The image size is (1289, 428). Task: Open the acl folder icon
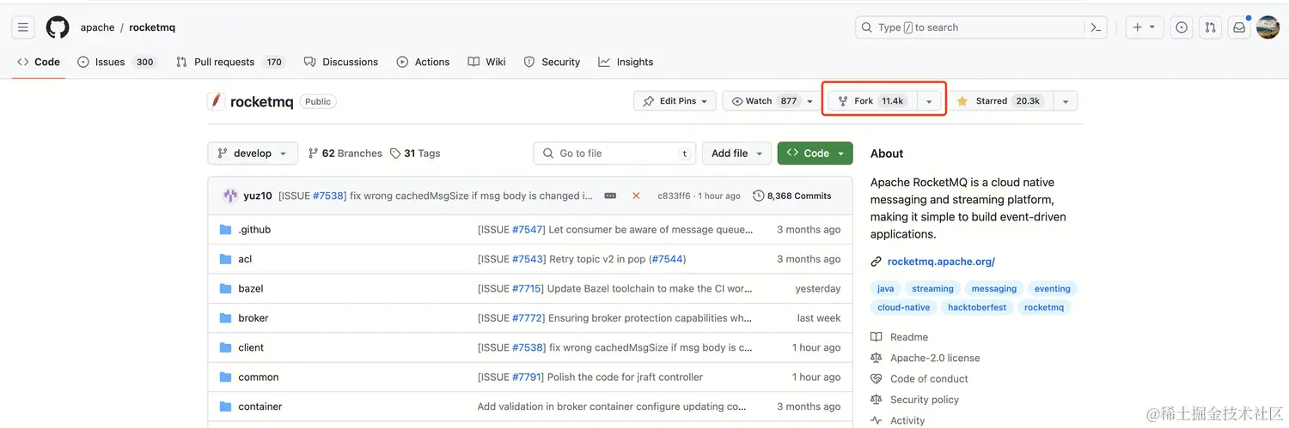(226, 259)
